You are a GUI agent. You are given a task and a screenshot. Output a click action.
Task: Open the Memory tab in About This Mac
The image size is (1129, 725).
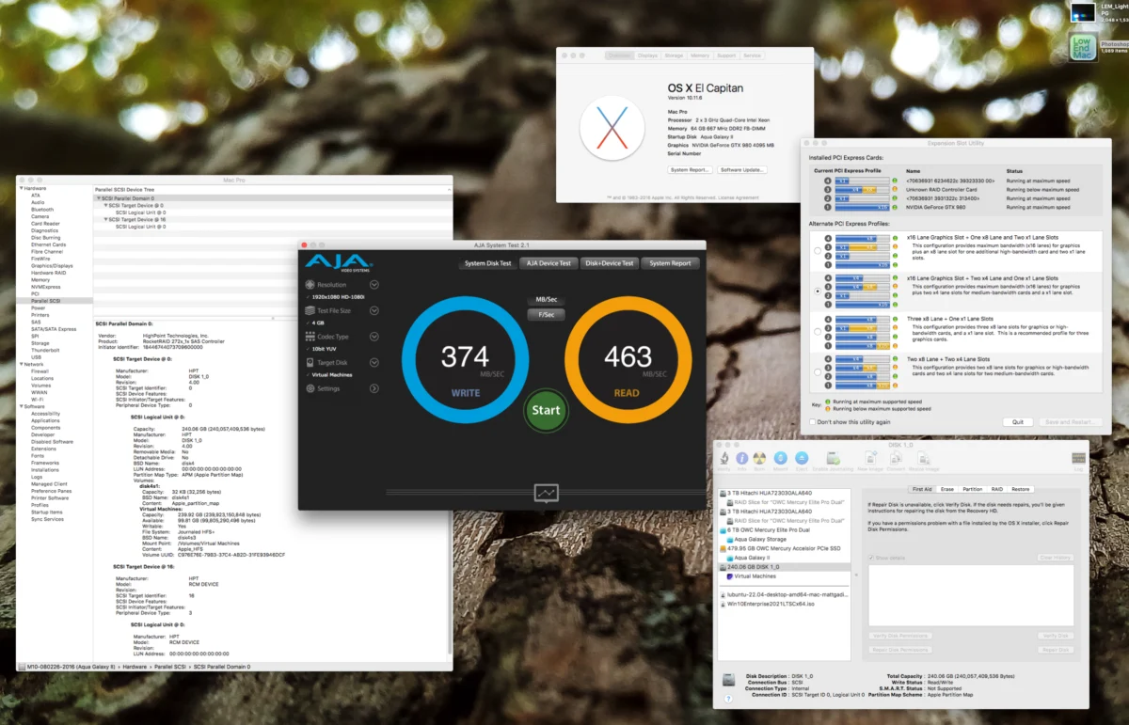[700, 55]
